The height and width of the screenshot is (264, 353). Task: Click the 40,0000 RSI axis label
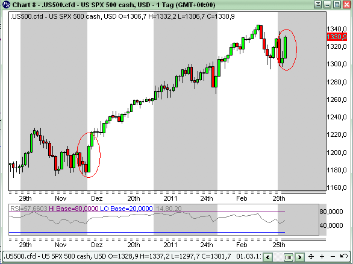(x=331, y=225)
